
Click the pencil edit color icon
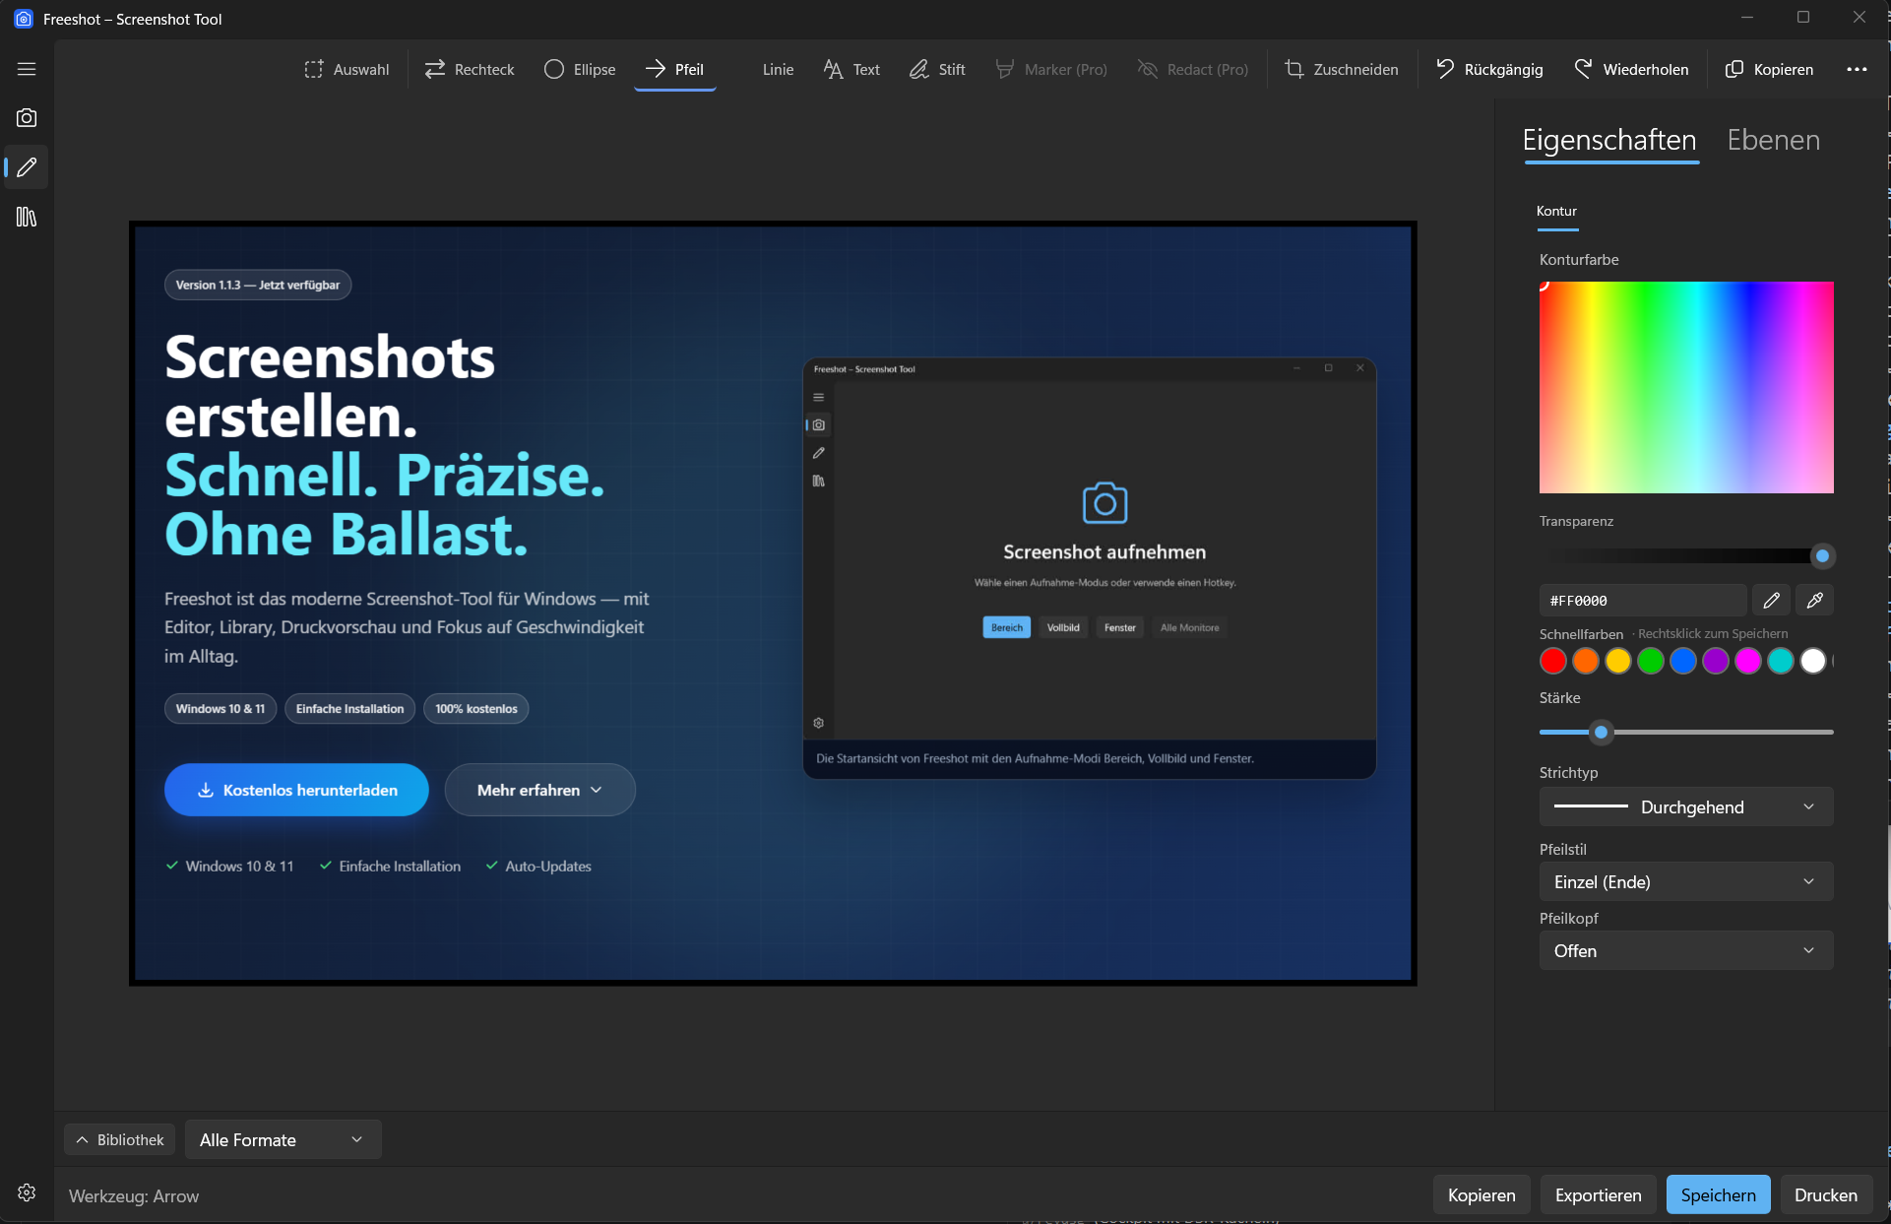(1771, 600)
